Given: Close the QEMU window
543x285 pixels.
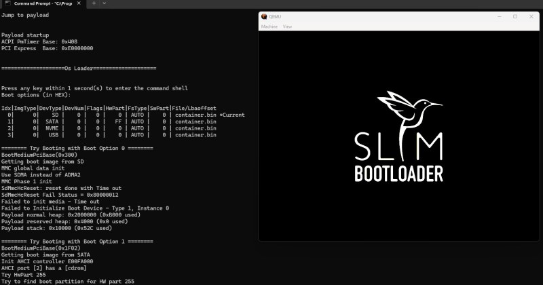Looking at the screenshot, I should coord(531,16).
